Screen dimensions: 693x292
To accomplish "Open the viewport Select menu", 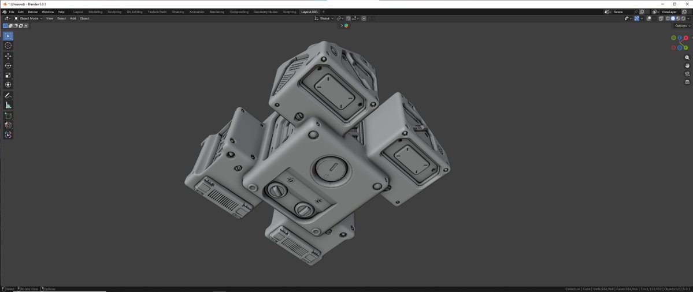I will [x=61, y=18].
